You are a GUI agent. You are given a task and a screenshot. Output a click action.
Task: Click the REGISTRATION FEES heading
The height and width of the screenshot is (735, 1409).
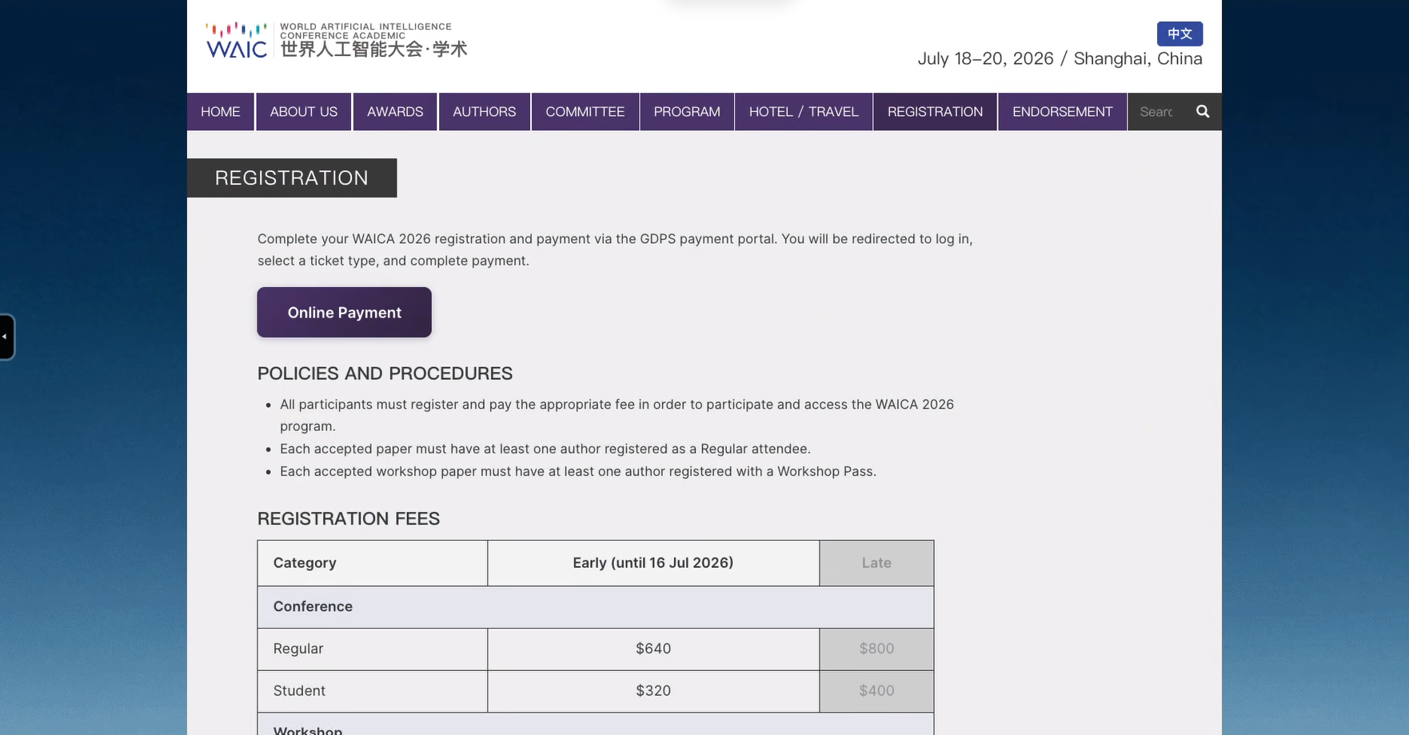click(349, 518)
